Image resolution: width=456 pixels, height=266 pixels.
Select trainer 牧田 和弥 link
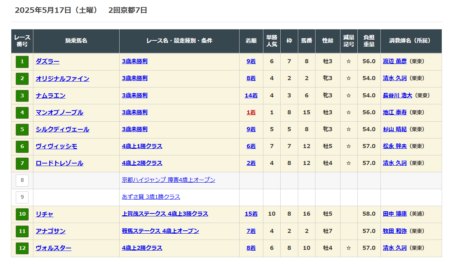[395, 231]
